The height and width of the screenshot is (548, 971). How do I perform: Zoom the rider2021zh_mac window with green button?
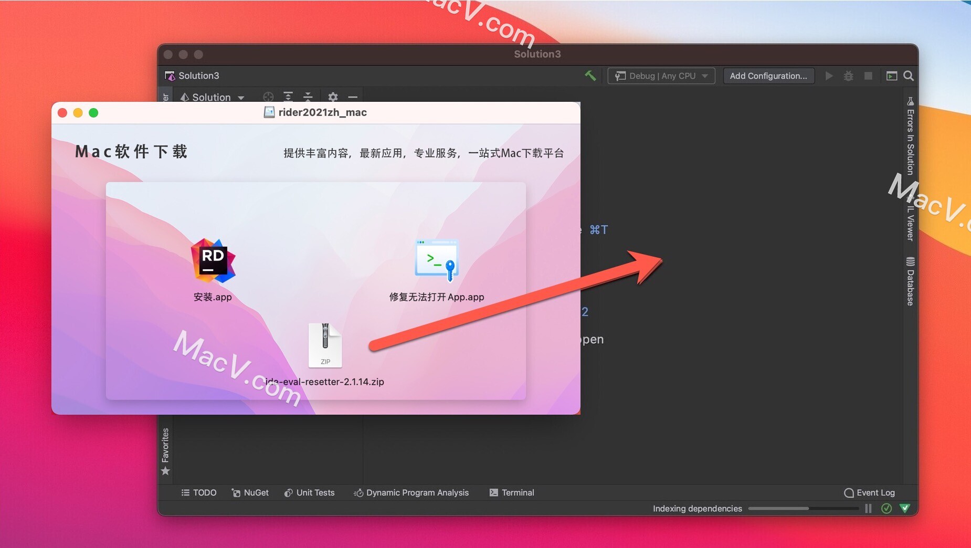pyautogui.click(x=93, y=113)
